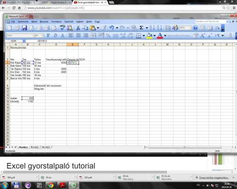Open the Szerkesztés menu
Viewport: 237px width, 189px height.
click(x=23, y=22)
